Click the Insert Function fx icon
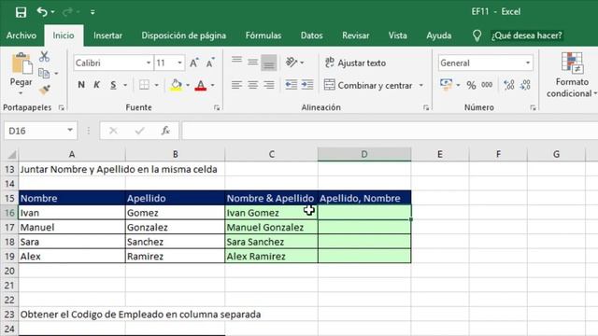Screen dimensions: 598x336 pyautogui.click(x=165, y=131)
